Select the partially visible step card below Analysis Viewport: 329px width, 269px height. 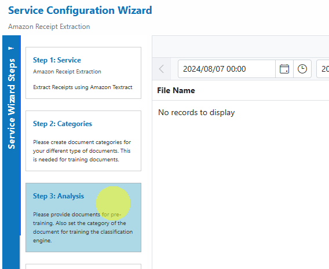(x=83, y=266)
